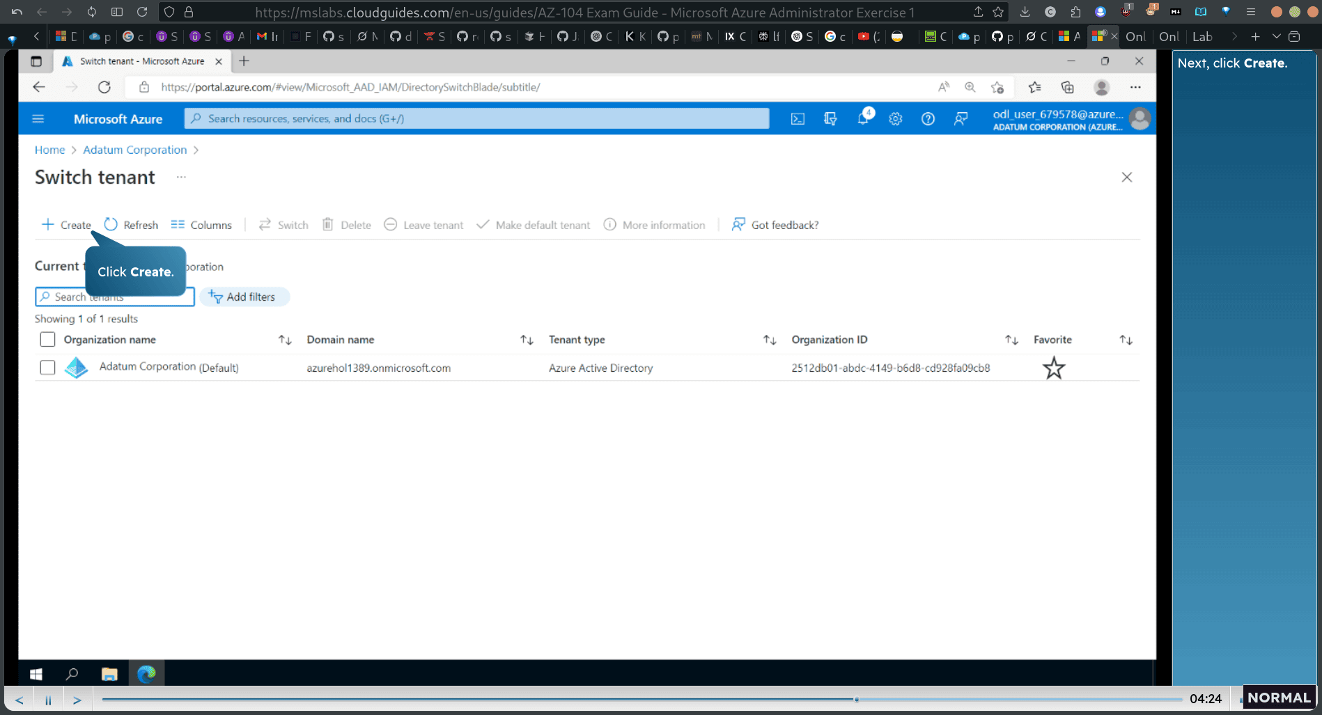1322x715 pixels.
Task: Focus the Azure search resources box
Action: tap(476, 118)
